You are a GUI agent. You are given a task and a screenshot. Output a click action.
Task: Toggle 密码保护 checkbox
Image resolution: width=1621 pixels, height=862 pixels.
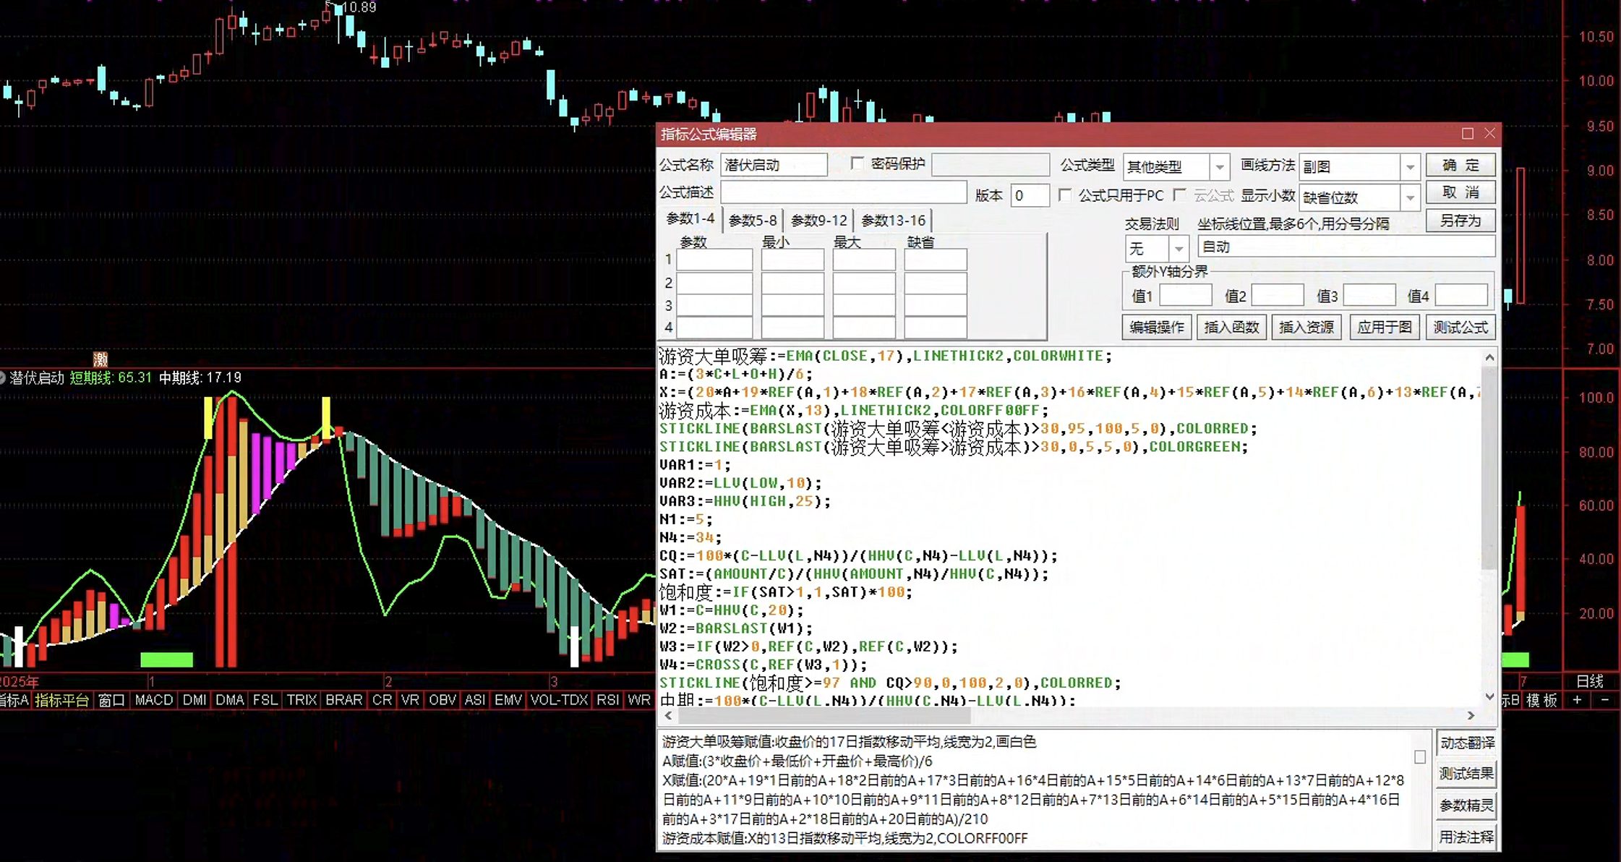point(857,163)
